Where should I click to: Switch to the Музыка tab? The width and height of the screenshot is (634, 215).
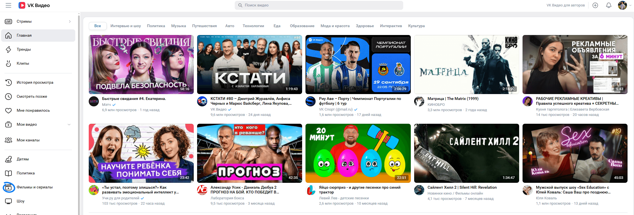click(179, 26)
